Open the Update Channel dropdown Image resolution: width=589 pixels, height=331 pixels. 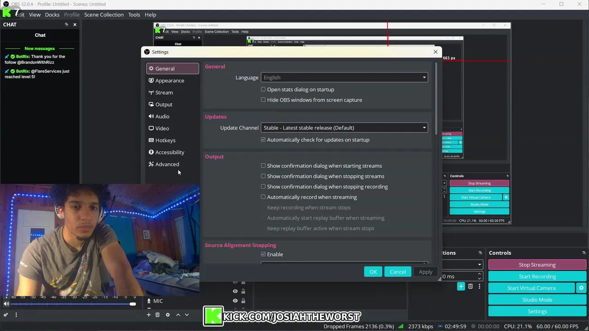pos(344,128)
